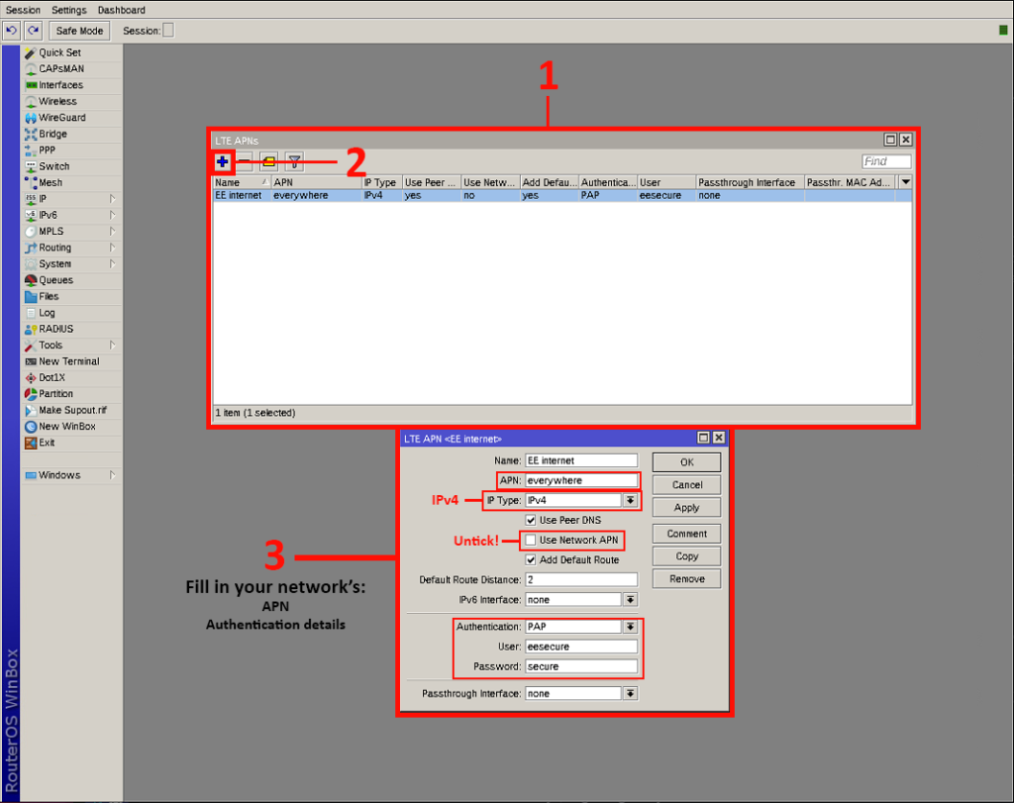Open the Dashboard menu

pyautogui.click(x=121, y=10)
